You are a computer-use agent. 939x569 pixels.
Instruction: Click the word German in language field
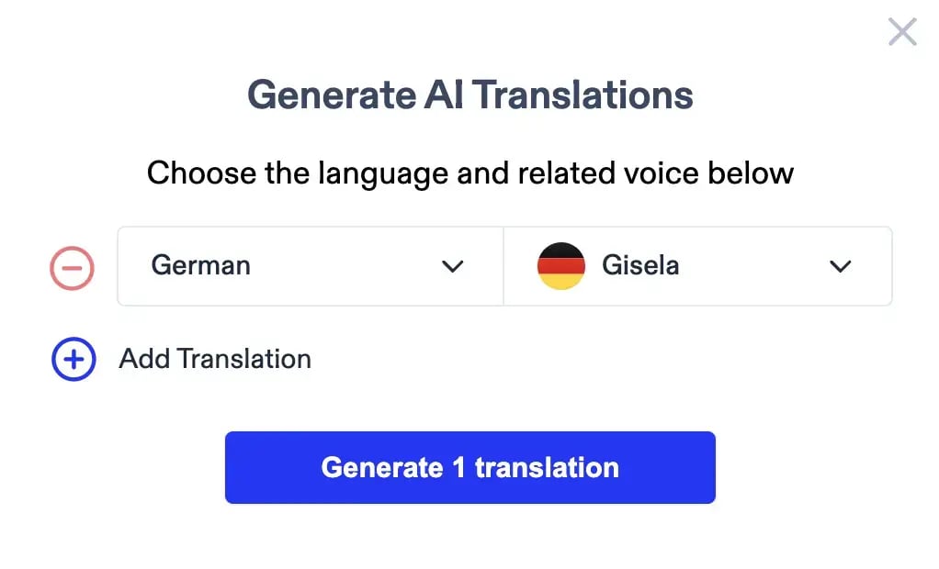pyautogui.click(x=200, y=266)
